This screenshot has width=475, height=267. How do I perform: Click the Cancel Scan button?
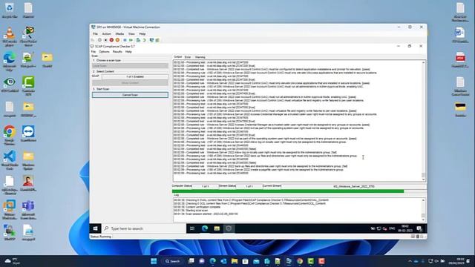(x=131, y=95)
